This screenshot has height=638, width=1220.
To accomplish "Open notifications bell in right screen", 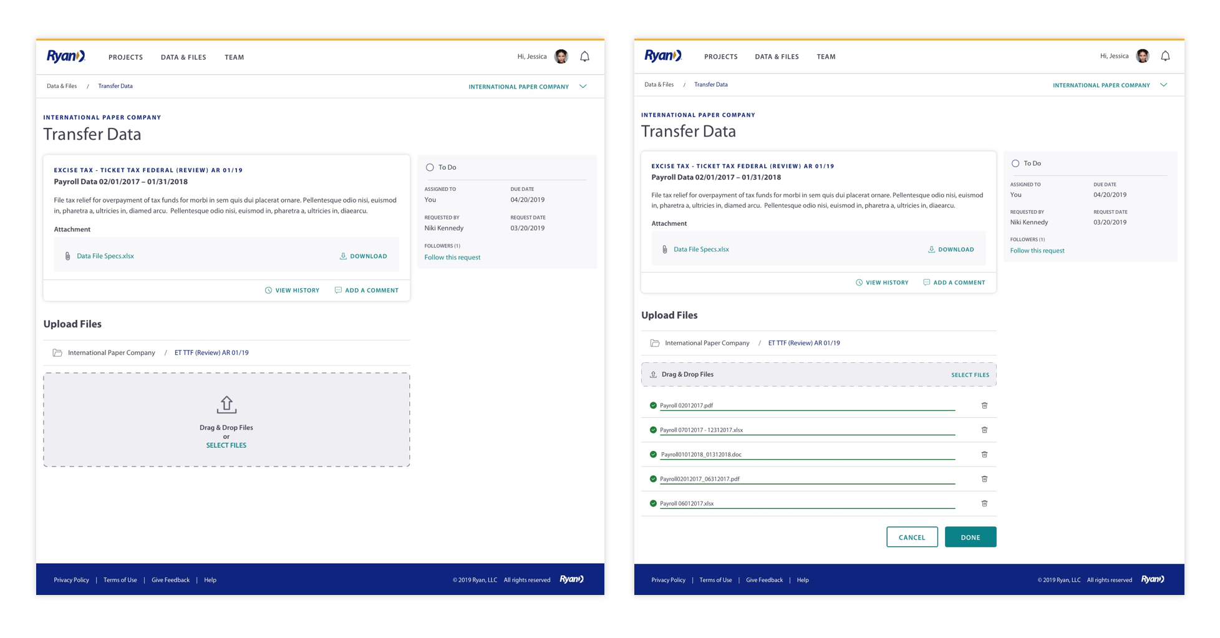I will tap(1165, 56).
